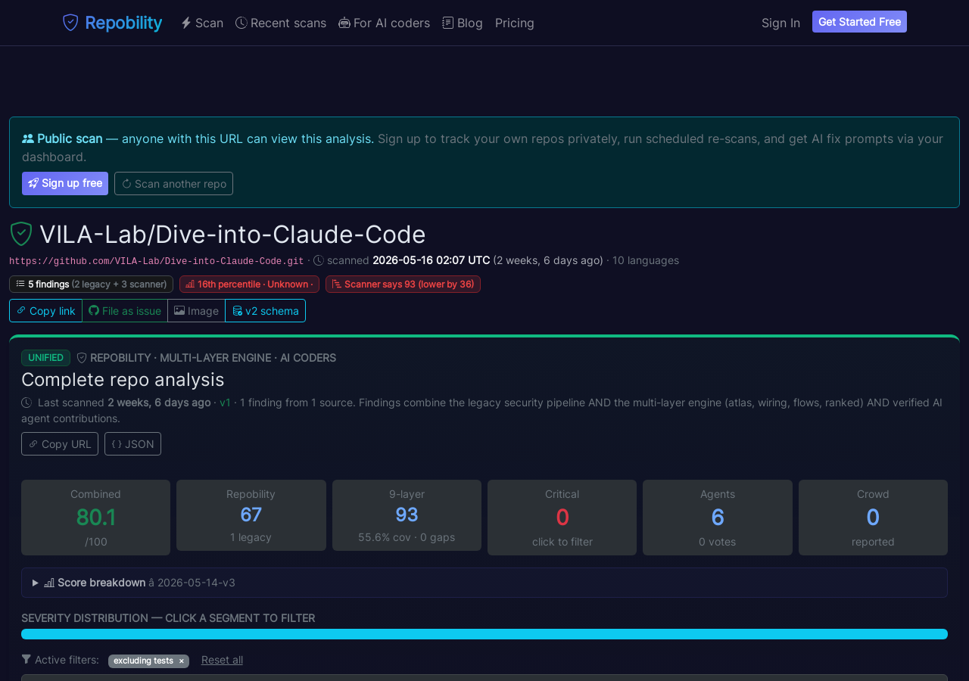The image size is (969, 681).
Task: Click the severity distribution cyan bar segment
Action: [x=484, y=634]
